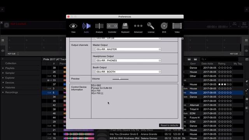Open the DDJ-RR : CH 3/4 dropdown
This screenshot has width=249, height=140.
pos(128,38)
